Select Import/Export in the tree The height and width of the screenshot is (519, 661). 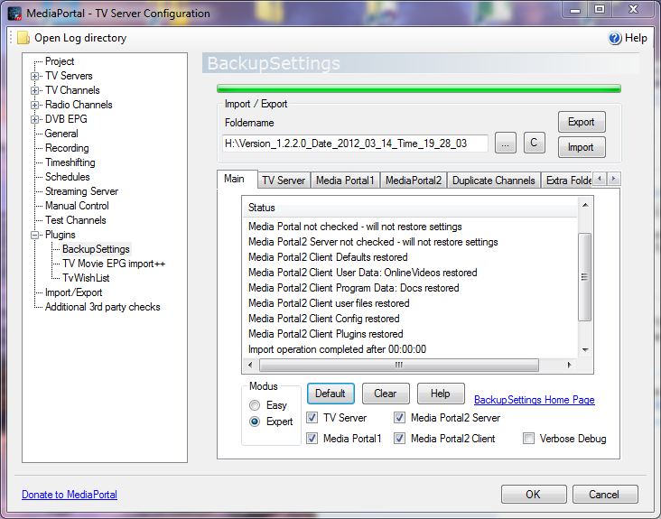click(74, 292)
